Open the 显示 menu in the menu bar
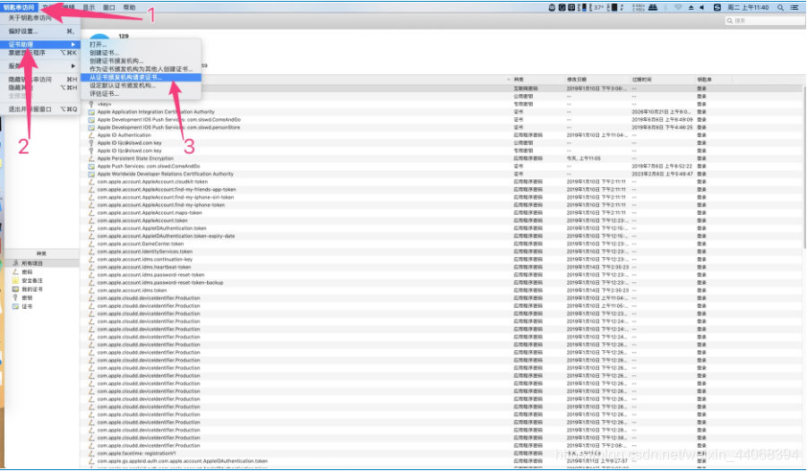807x471 pixels. pyautogui.click(x=89, y=7)
